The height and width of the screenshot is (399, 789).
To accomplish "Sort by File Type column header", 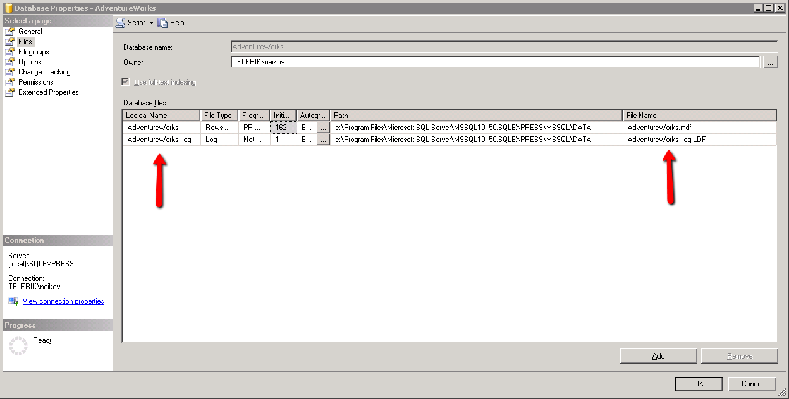I will point(219,116).
